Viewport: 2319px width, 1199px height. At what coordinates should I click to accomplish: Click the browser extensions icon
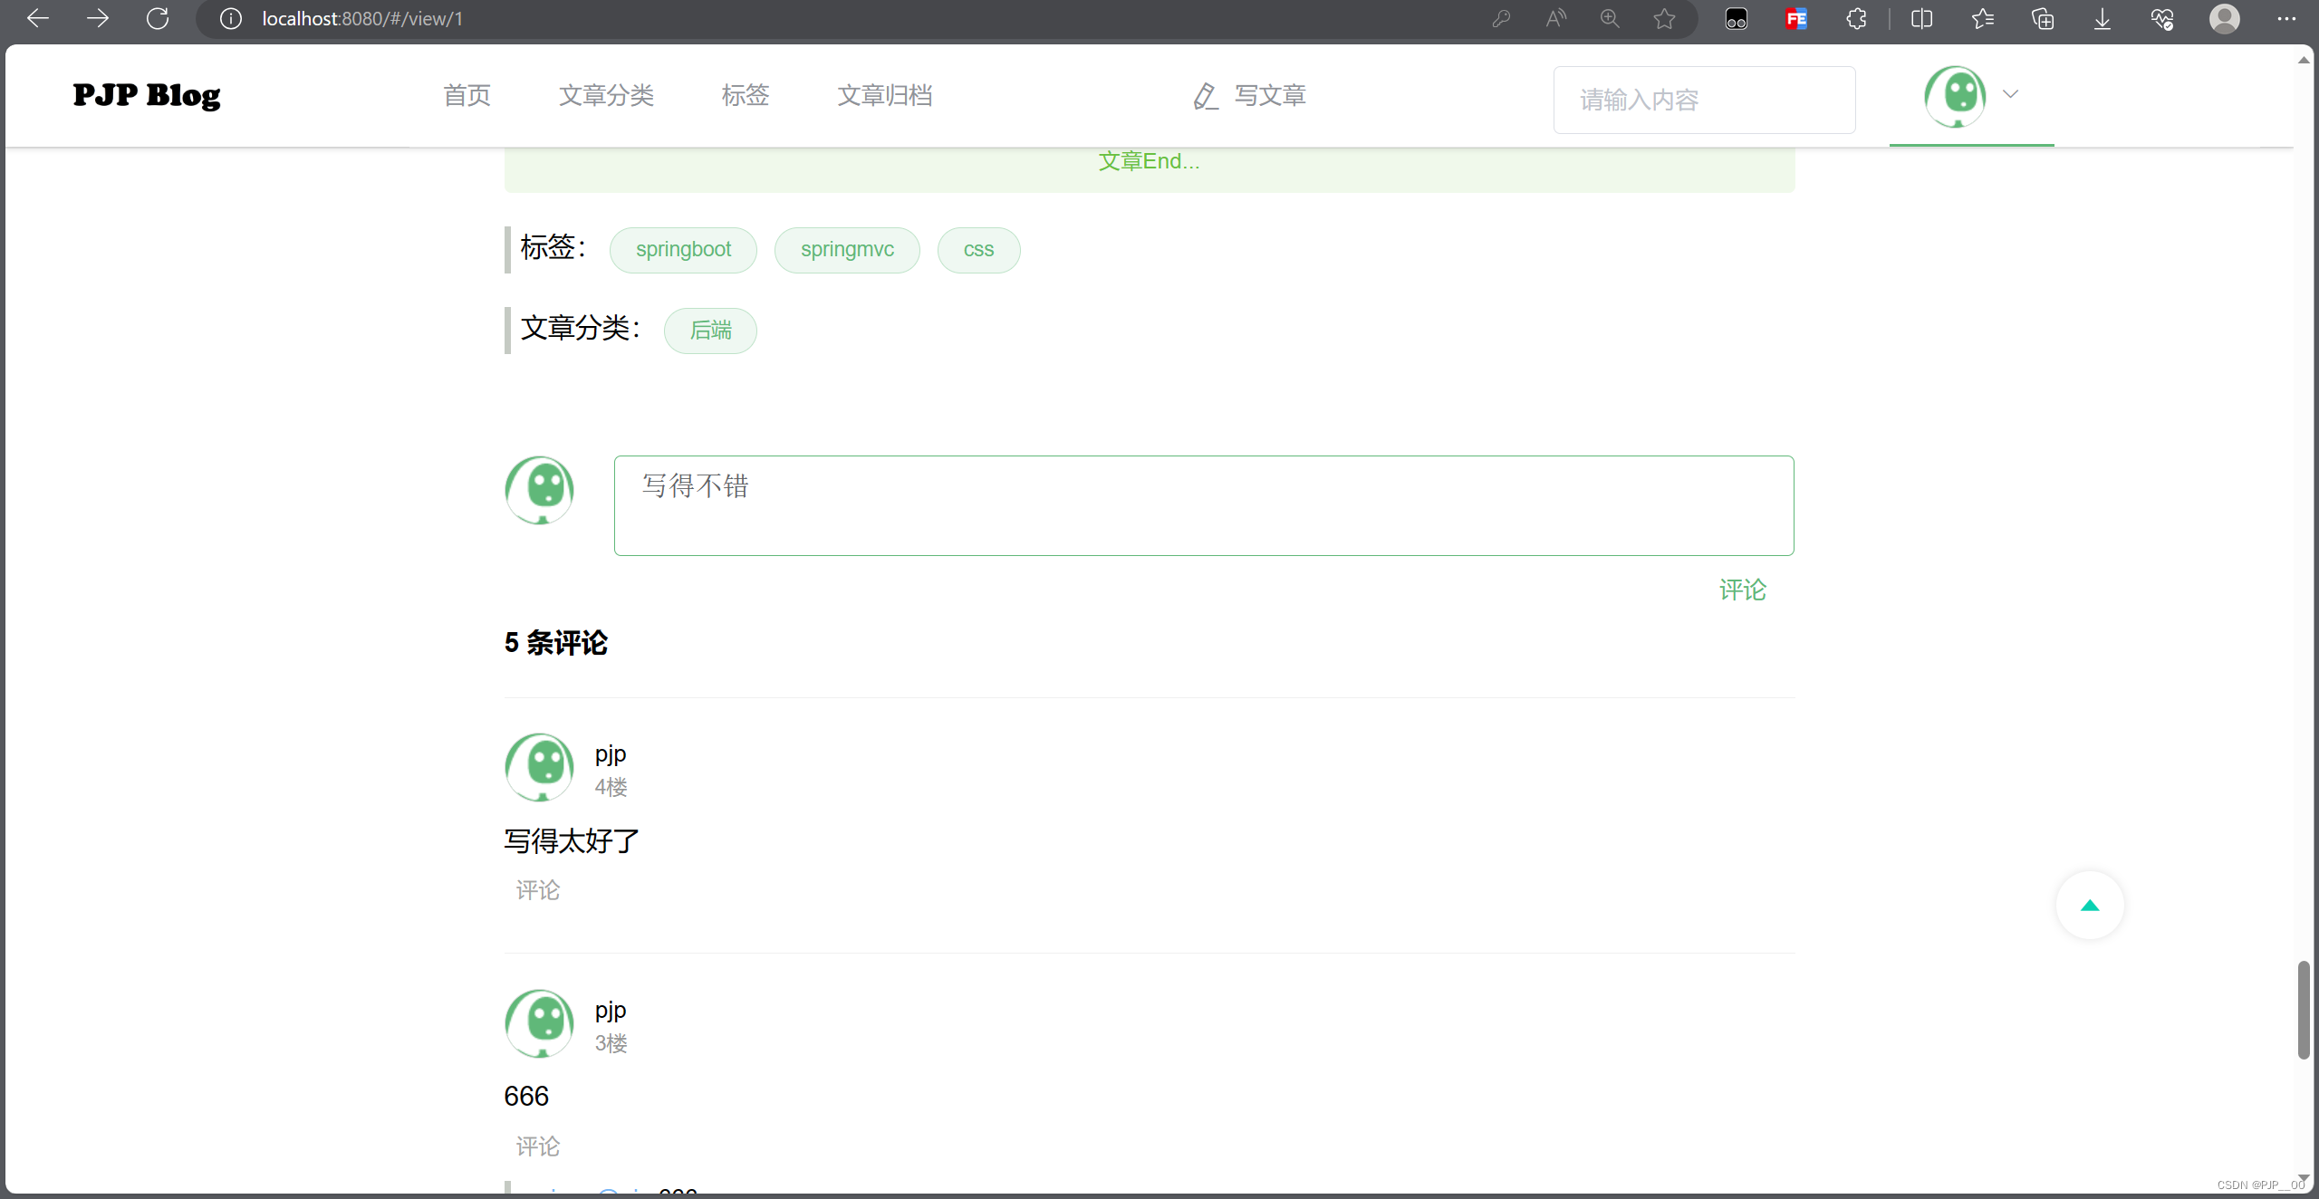(x=1857, y=18)
